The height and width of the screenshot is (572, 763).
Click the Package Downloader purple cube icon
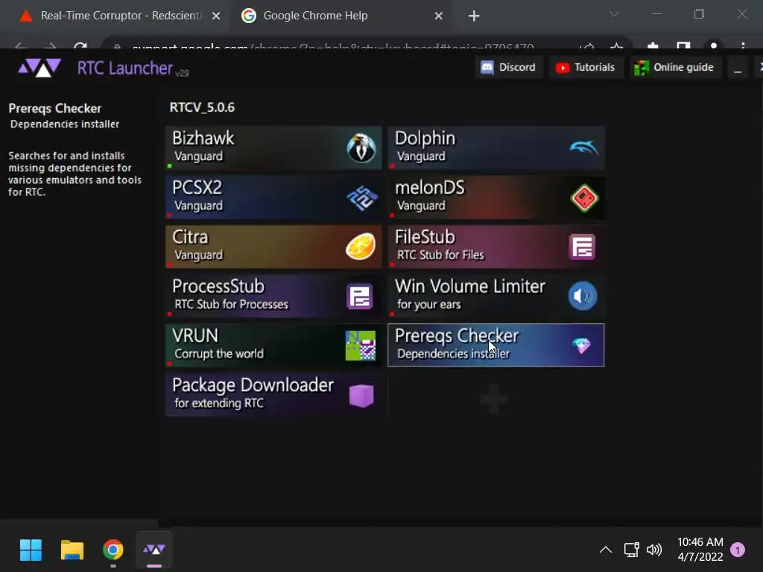[x=361, y=395]
